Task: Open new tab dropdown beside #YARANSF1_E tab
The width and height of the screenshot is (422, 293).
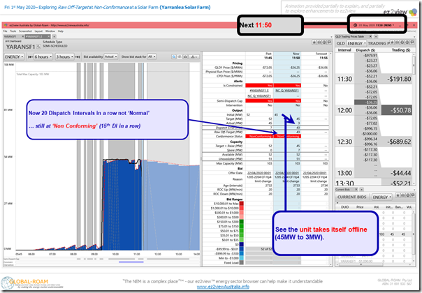Action: pyautogui.click(x=54, y=36)
